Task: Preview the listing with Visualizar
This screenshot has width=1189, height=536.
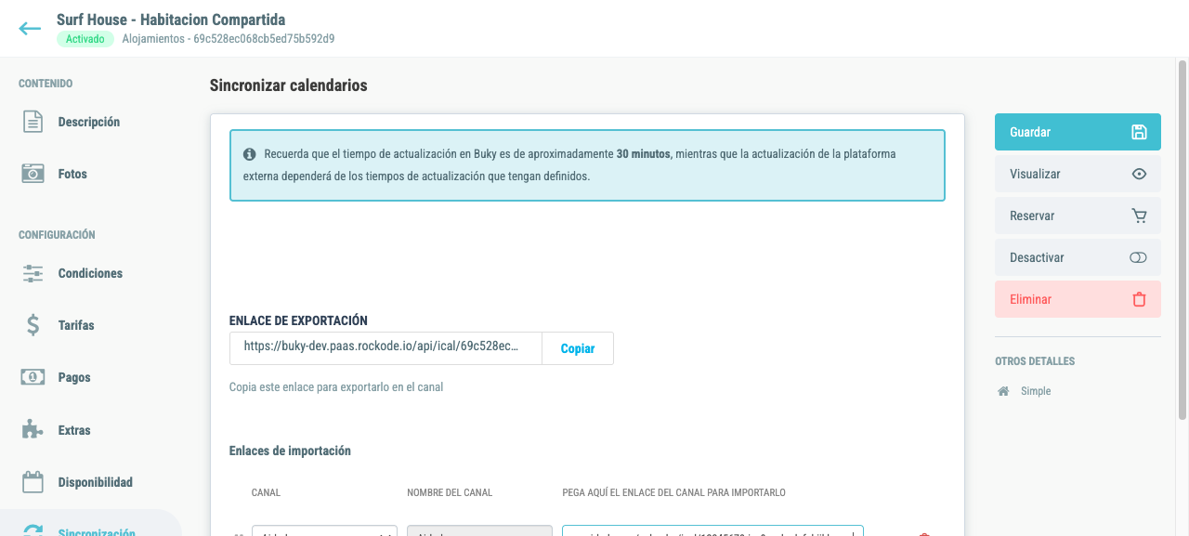Action: (1078, 174)
